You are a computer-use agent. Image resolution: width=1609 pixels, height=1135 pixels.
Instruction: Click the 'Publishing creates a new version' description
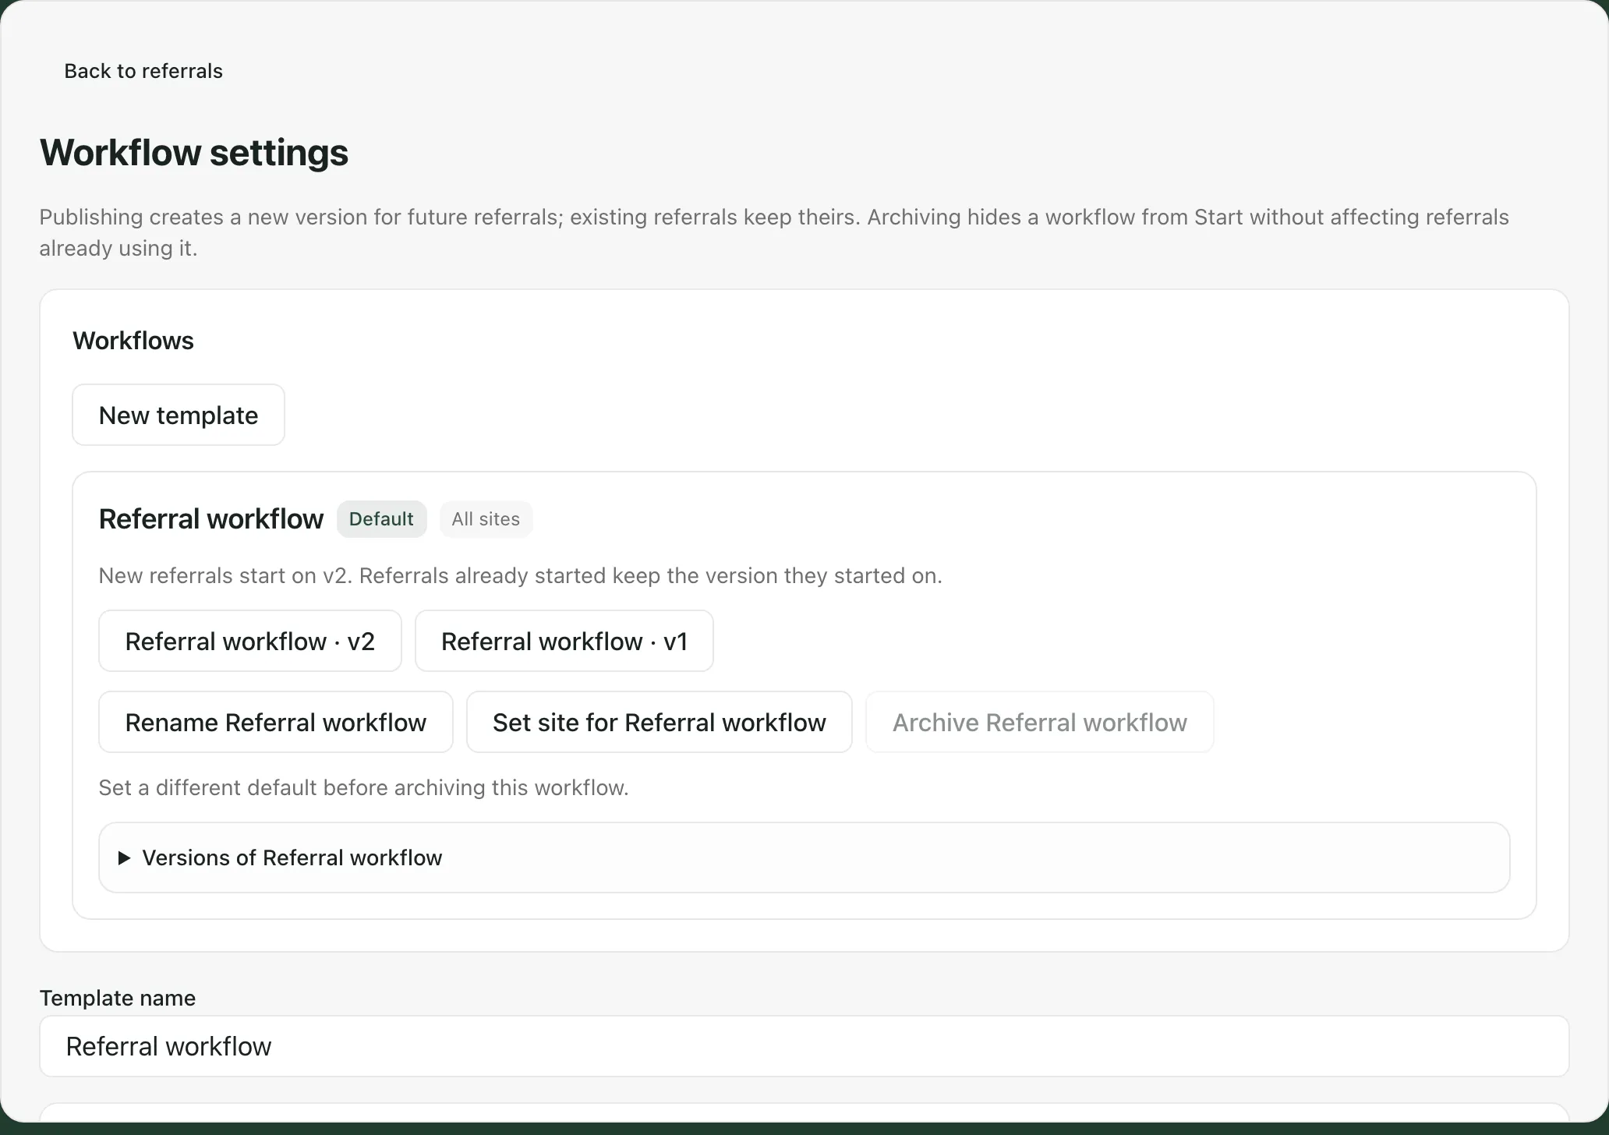774,232
